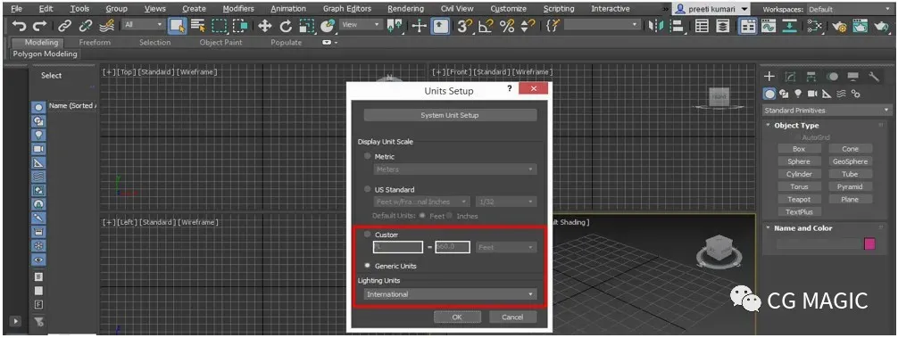The height and width of the screenshot is (338, 898).
Task: Open Standard Primitives dropdown
Action: click(x=827, y=111)
